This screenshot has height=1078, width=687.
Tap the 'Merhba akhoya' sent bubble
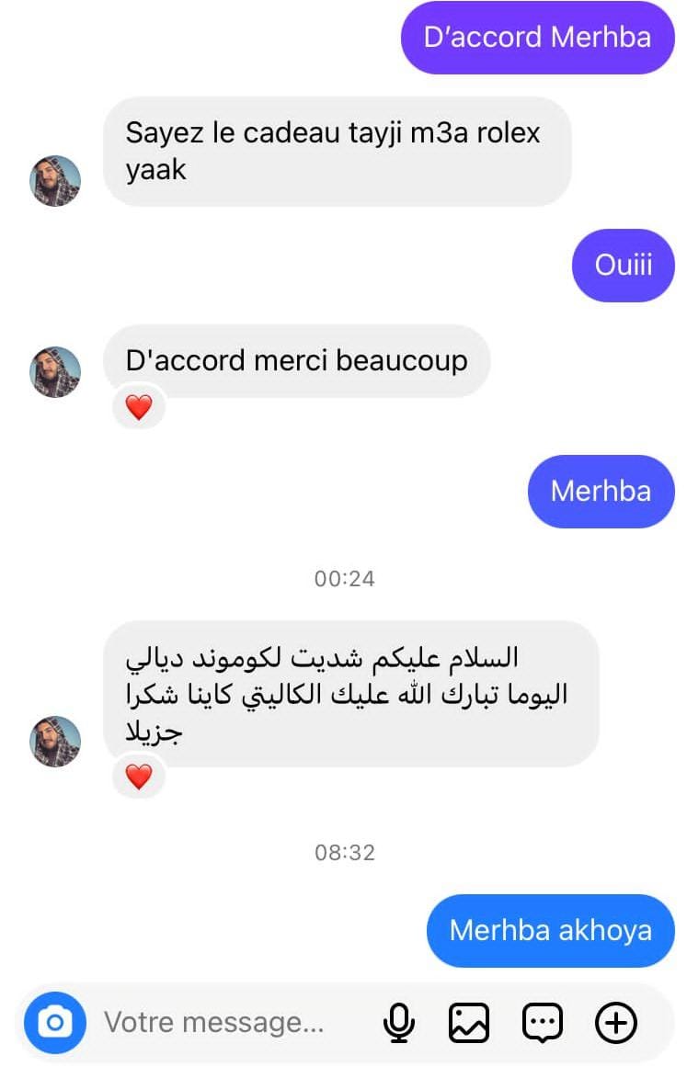(x=551, y=930)
